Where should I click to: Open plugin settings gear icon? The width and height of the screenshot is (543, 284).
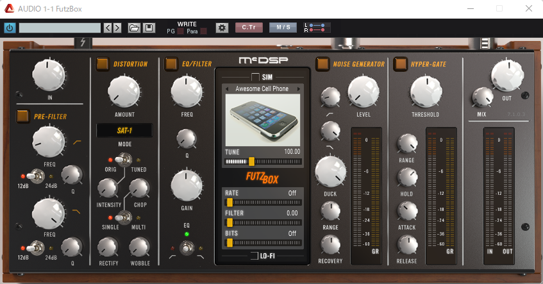[x=222, y=28]
